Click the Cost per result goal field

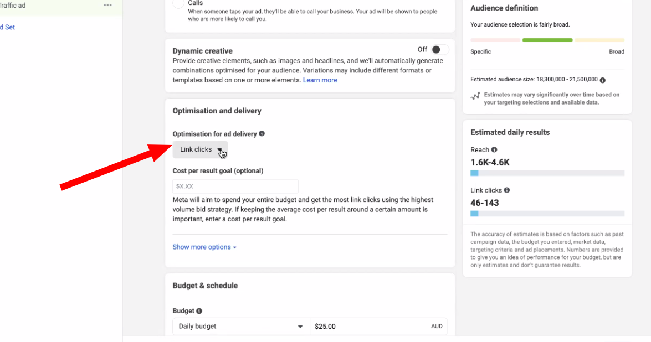coord(235,186)
